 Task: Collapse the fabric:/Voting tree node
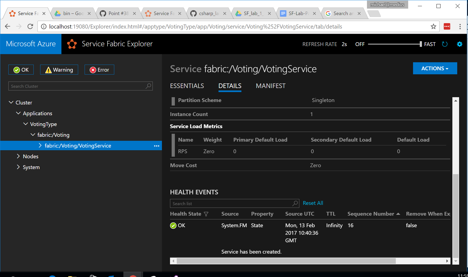[33, 135]
